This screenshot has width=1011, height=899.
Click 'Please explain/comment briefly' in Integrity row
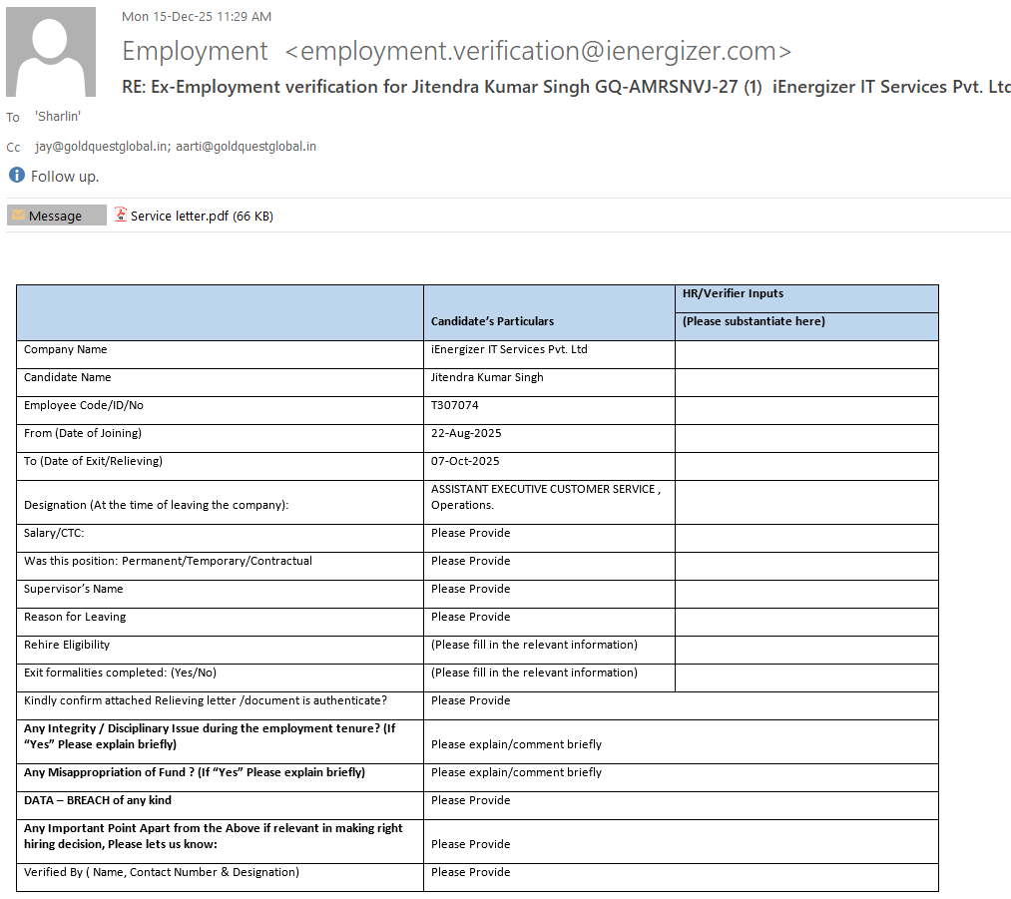[x=516, y=744]
